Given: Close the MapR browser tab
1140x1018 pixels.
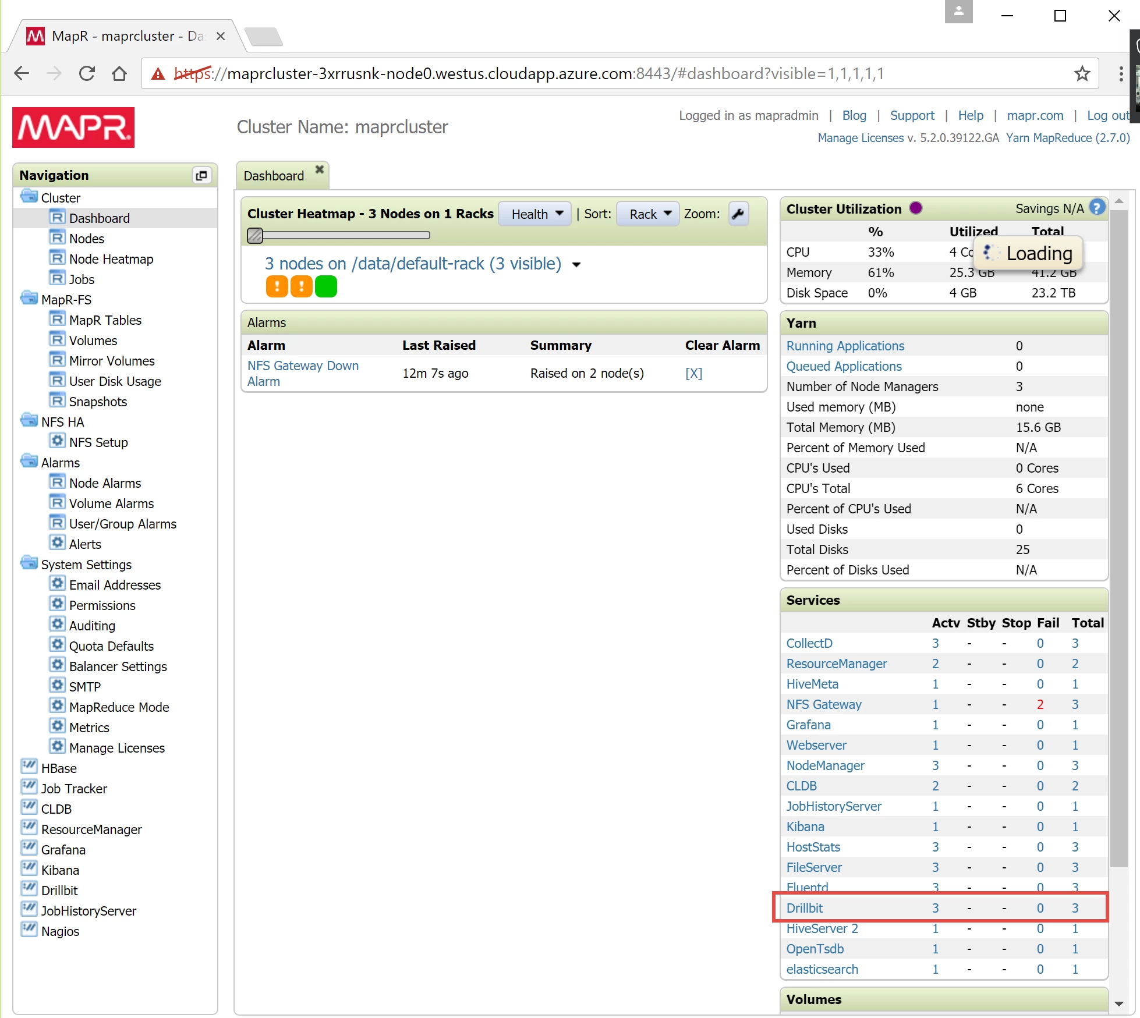Looking at the screenshot, I should coord(221,36).
